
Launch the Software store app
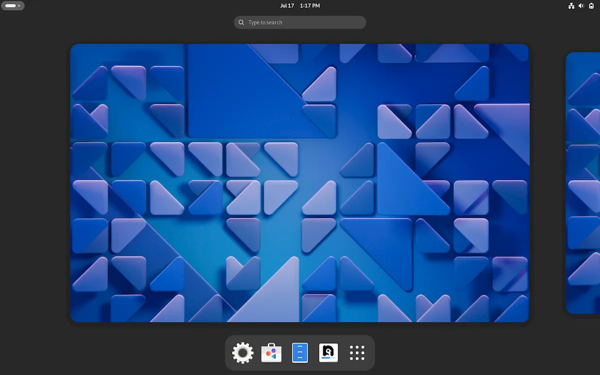[271, 353]
